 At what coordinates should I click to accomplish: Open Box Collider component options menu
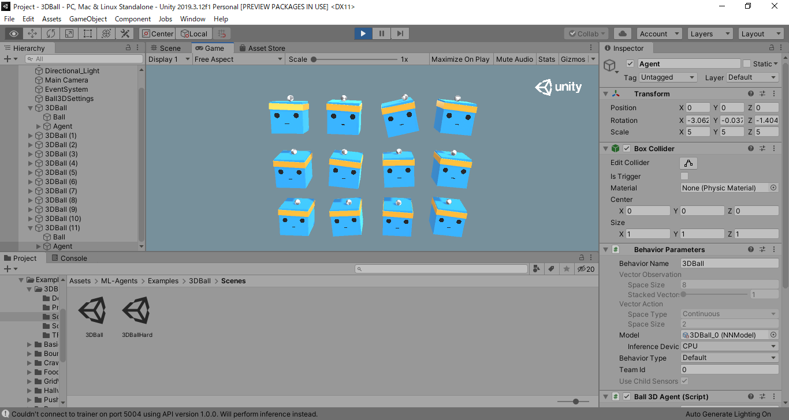pyautogui.click(x=774, y=148)
